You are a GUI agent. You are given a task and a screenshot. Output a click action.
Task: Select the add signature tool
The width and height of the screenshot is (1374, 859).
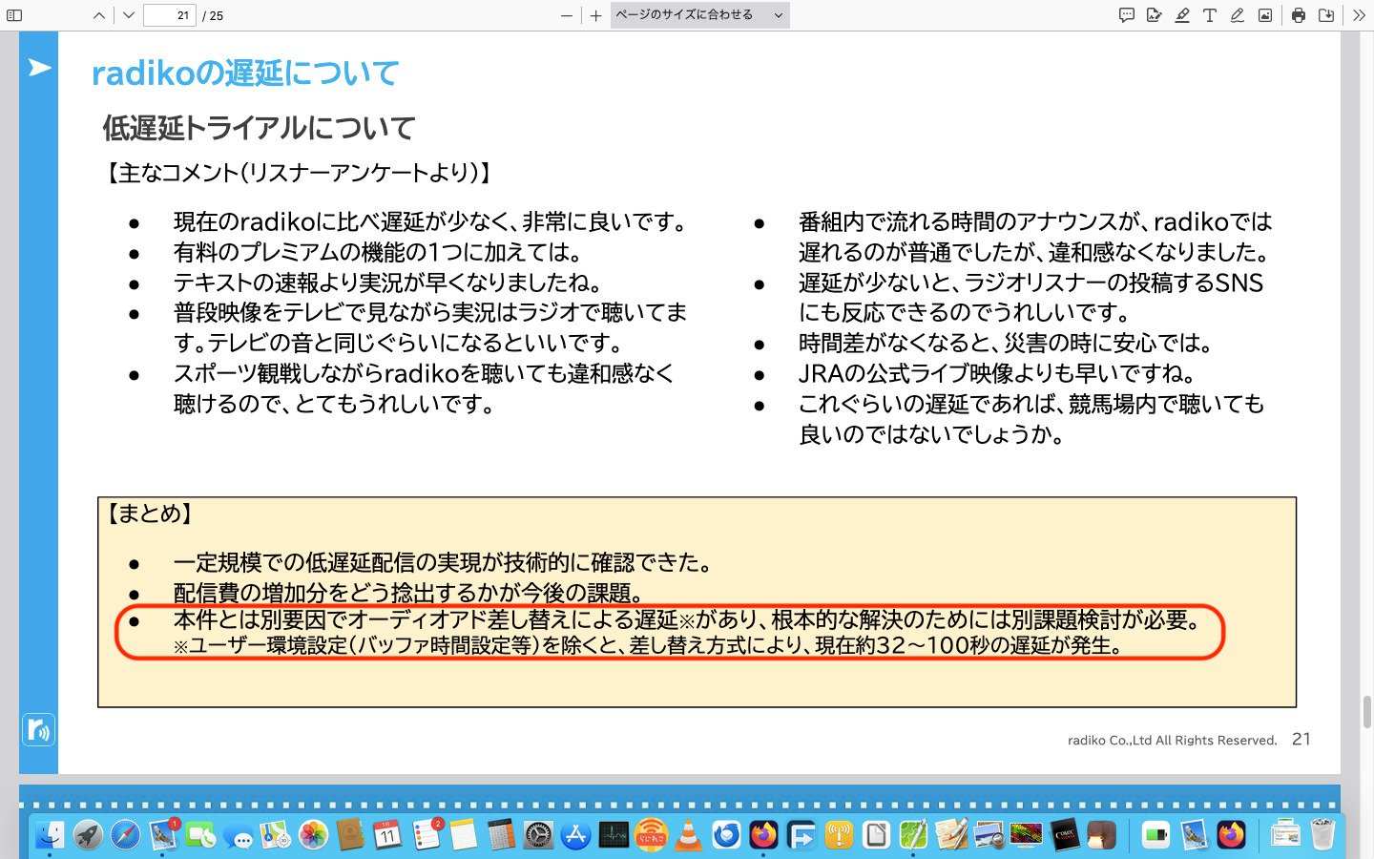(x=1155, y=15)
